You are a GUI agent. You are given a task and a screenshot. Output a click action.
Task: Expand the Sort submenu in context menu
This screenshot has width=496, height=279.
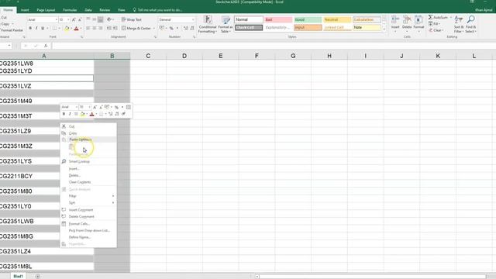[88, 202]
